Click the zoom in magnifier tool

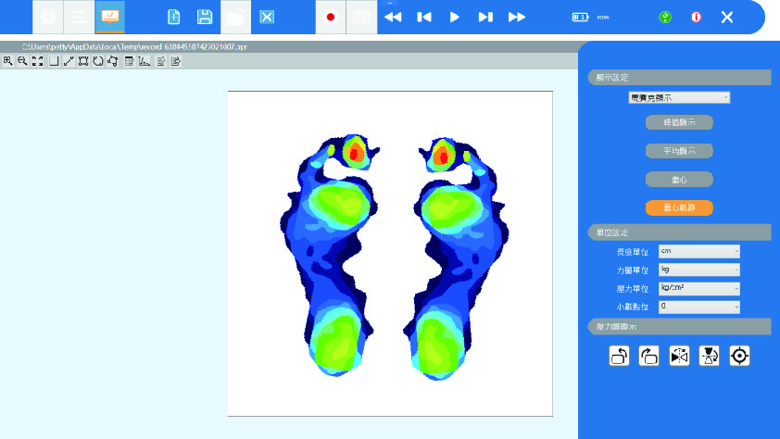(8, 61)
